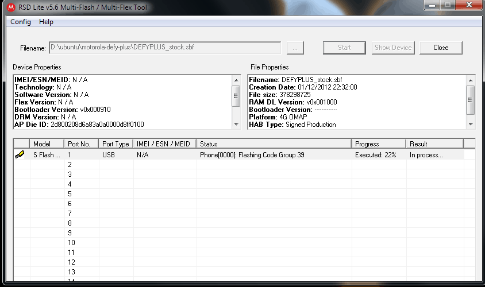Click the Port Type column header

[116, 144]
